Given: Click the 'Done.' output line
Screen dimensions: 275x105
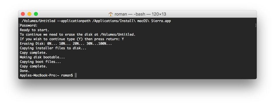Looking at the screenshot, I should 25,71.
